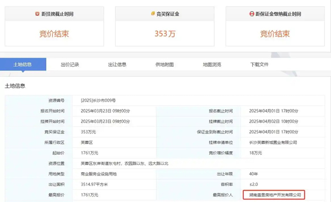331x202 pixels.
Task: Open the 供地附图 tab
Action: click(164, 65)
